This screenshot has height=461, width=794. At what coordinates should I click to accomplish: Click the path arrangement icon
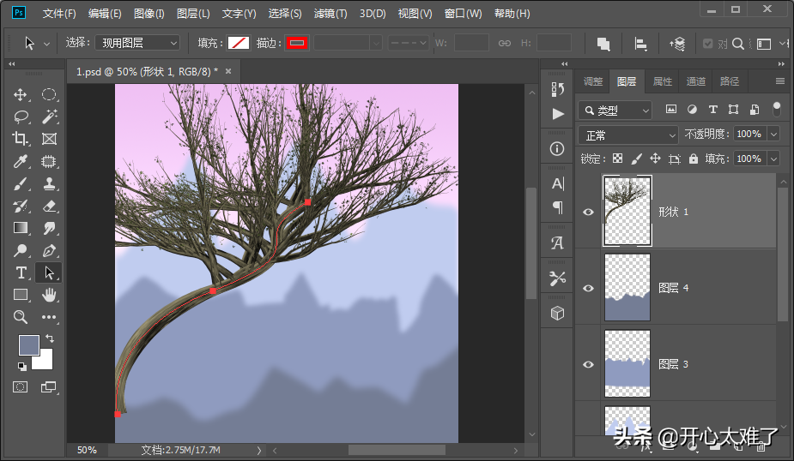(x=677, y=44)
